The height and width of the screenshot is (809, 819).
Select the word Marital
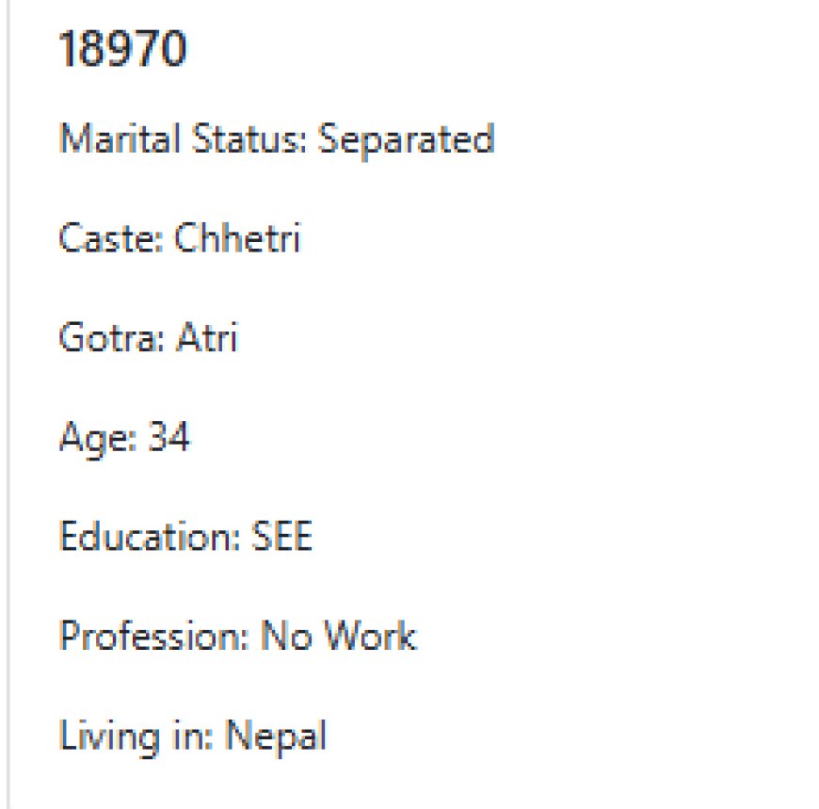(x=120, y=139)
